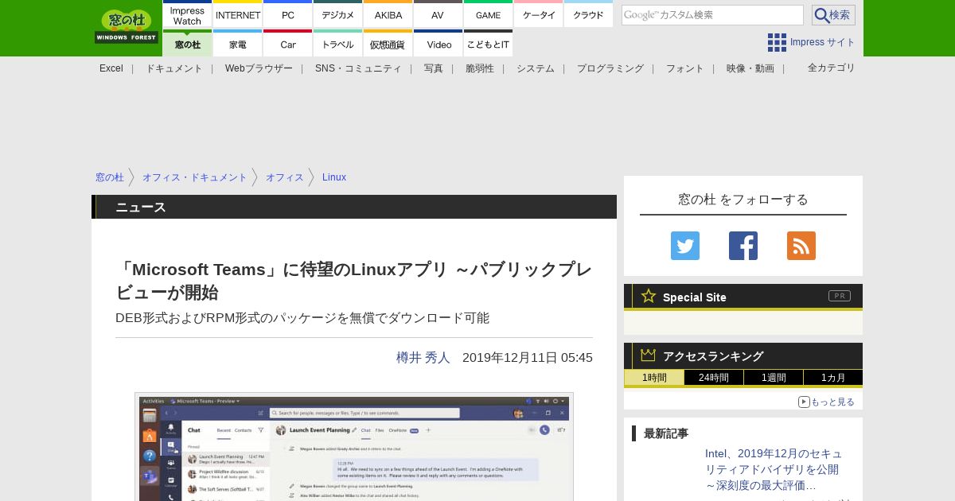Open the AKIBA site tab

(x=388, y=14)
